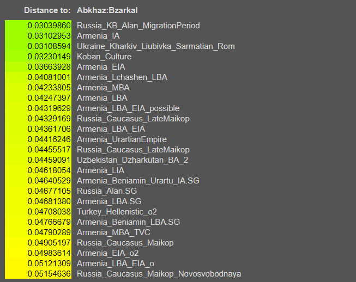
Task: Click the distance value 0.03663928
Action: (x=38, y=67)
